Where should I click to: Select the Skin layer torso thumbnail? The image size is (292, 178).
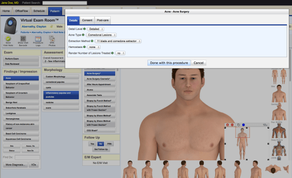pyautogui.click(x=279, y=94)
